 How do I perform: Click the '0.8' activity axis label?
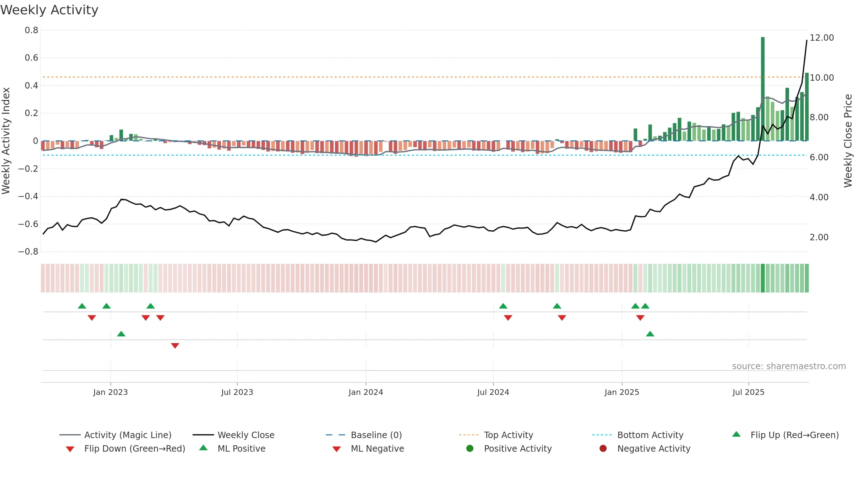(31, 30)
